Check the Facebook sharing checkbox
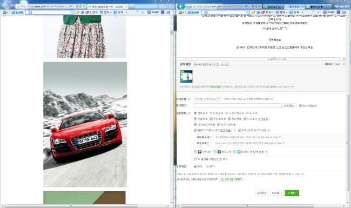Screen dimensions: 351x208 click(215, 152)
